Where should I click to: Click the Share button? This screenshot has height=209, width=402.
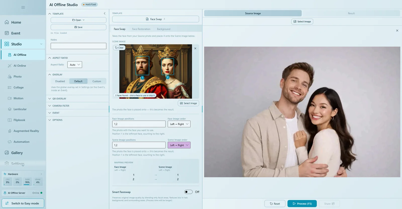pos(329,204)
